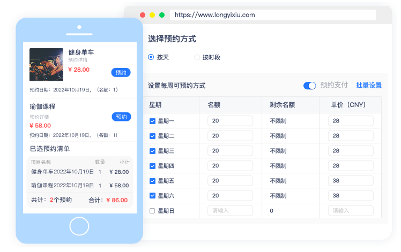Select the 按时段 radio option
The height and width of the screenshot is (252, 401).
pos(197,57)
